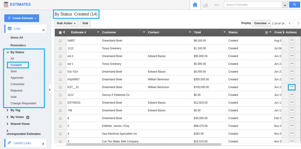
Task: Click the blue search magnifier button
Action: point(294,5)
